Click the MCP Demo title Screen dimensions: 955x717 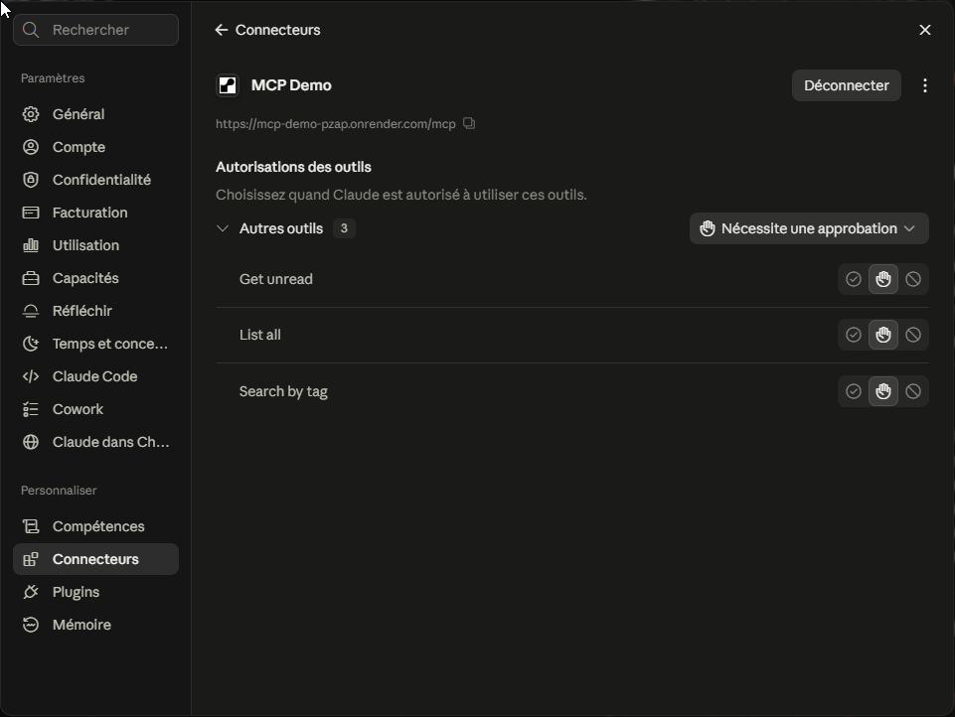point(291,85)
